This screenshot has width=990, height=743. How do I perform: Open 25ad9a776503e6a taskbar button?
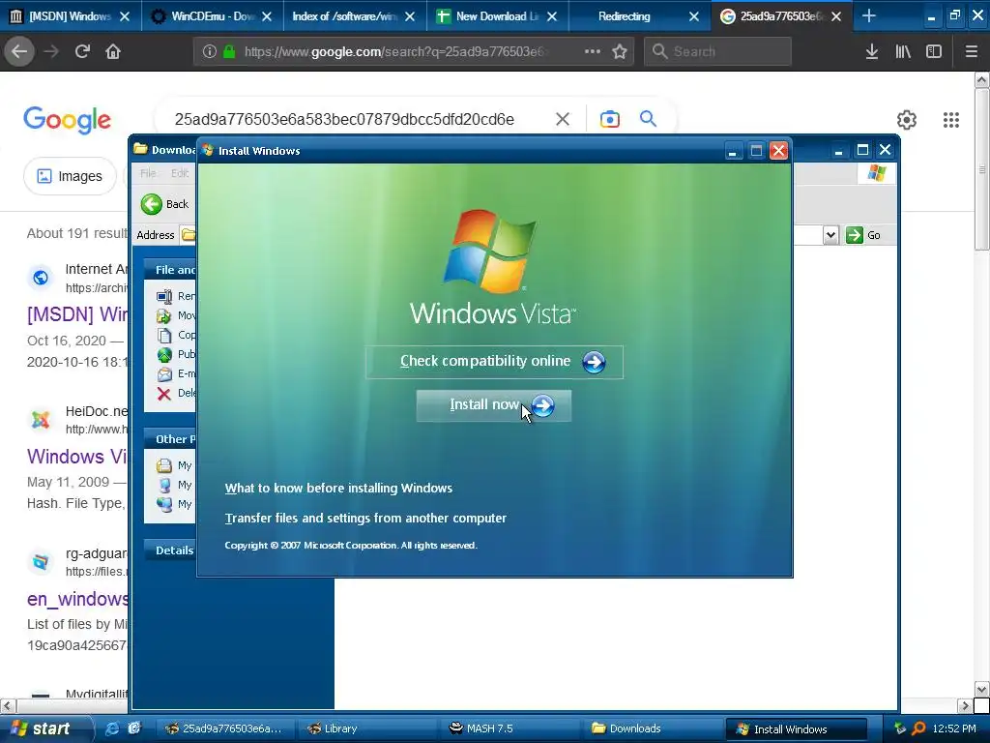pos(224,728)
